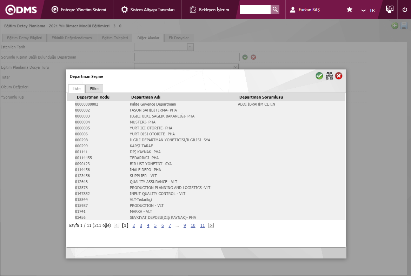Jump to page 5 of the list
Screen dimensions: 411x276
155,225
